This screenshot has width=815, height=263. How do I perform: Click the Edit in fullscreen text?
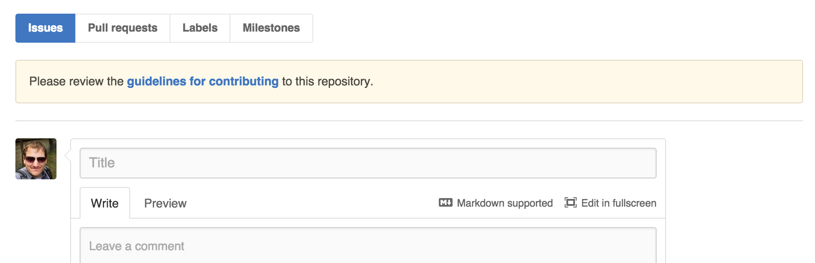[619, 203]
